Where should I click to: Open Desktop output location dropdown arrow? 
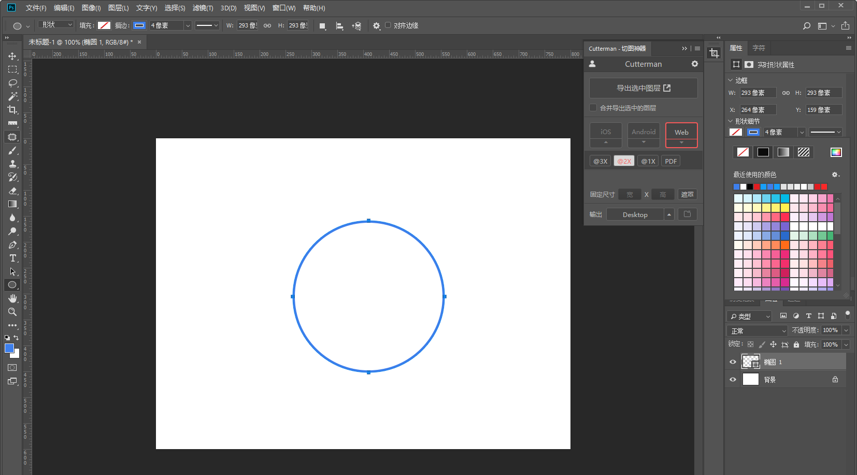669,214
